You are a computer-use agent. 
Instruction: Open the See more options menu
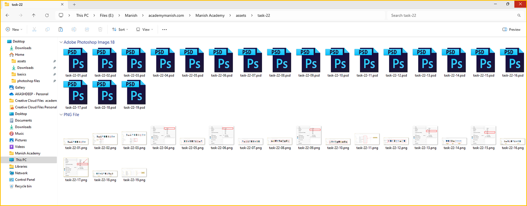[x=164, y=29]
